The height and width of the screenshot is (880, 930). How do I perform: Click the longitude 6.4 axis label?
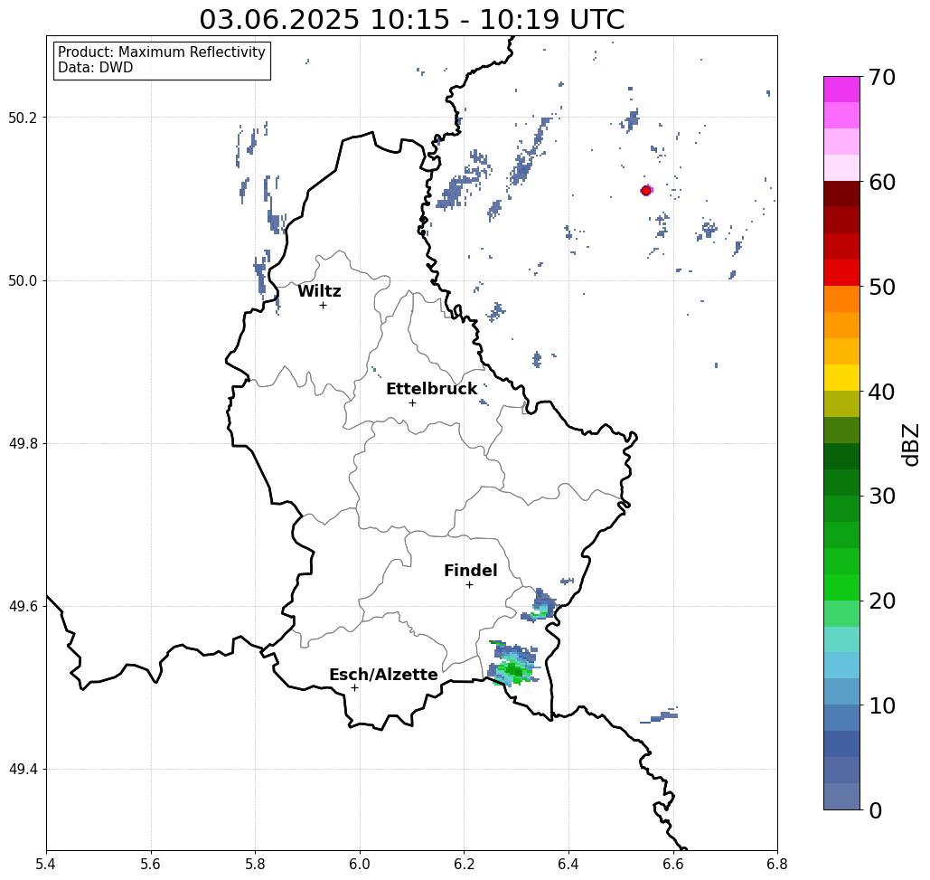pos(568,864)
